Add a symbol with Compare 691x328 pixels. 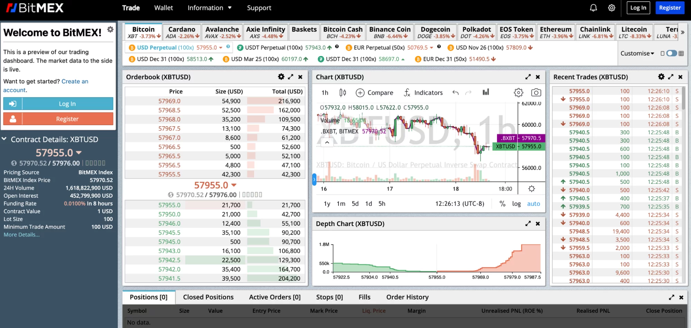(x=374, y=93)
